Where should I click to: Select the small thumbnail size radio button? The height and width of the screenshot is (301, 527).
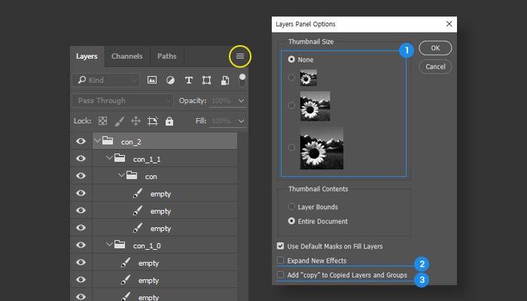pyautogui.click(x=291, y=78)
